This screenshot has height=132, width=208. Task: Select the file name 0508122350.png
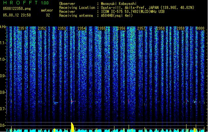click(17, 9)
